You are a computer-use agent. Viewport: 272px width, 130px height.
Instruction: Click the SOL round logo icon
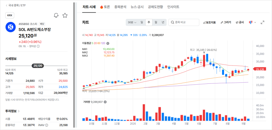pyautogui.click(x=11, y=27)
